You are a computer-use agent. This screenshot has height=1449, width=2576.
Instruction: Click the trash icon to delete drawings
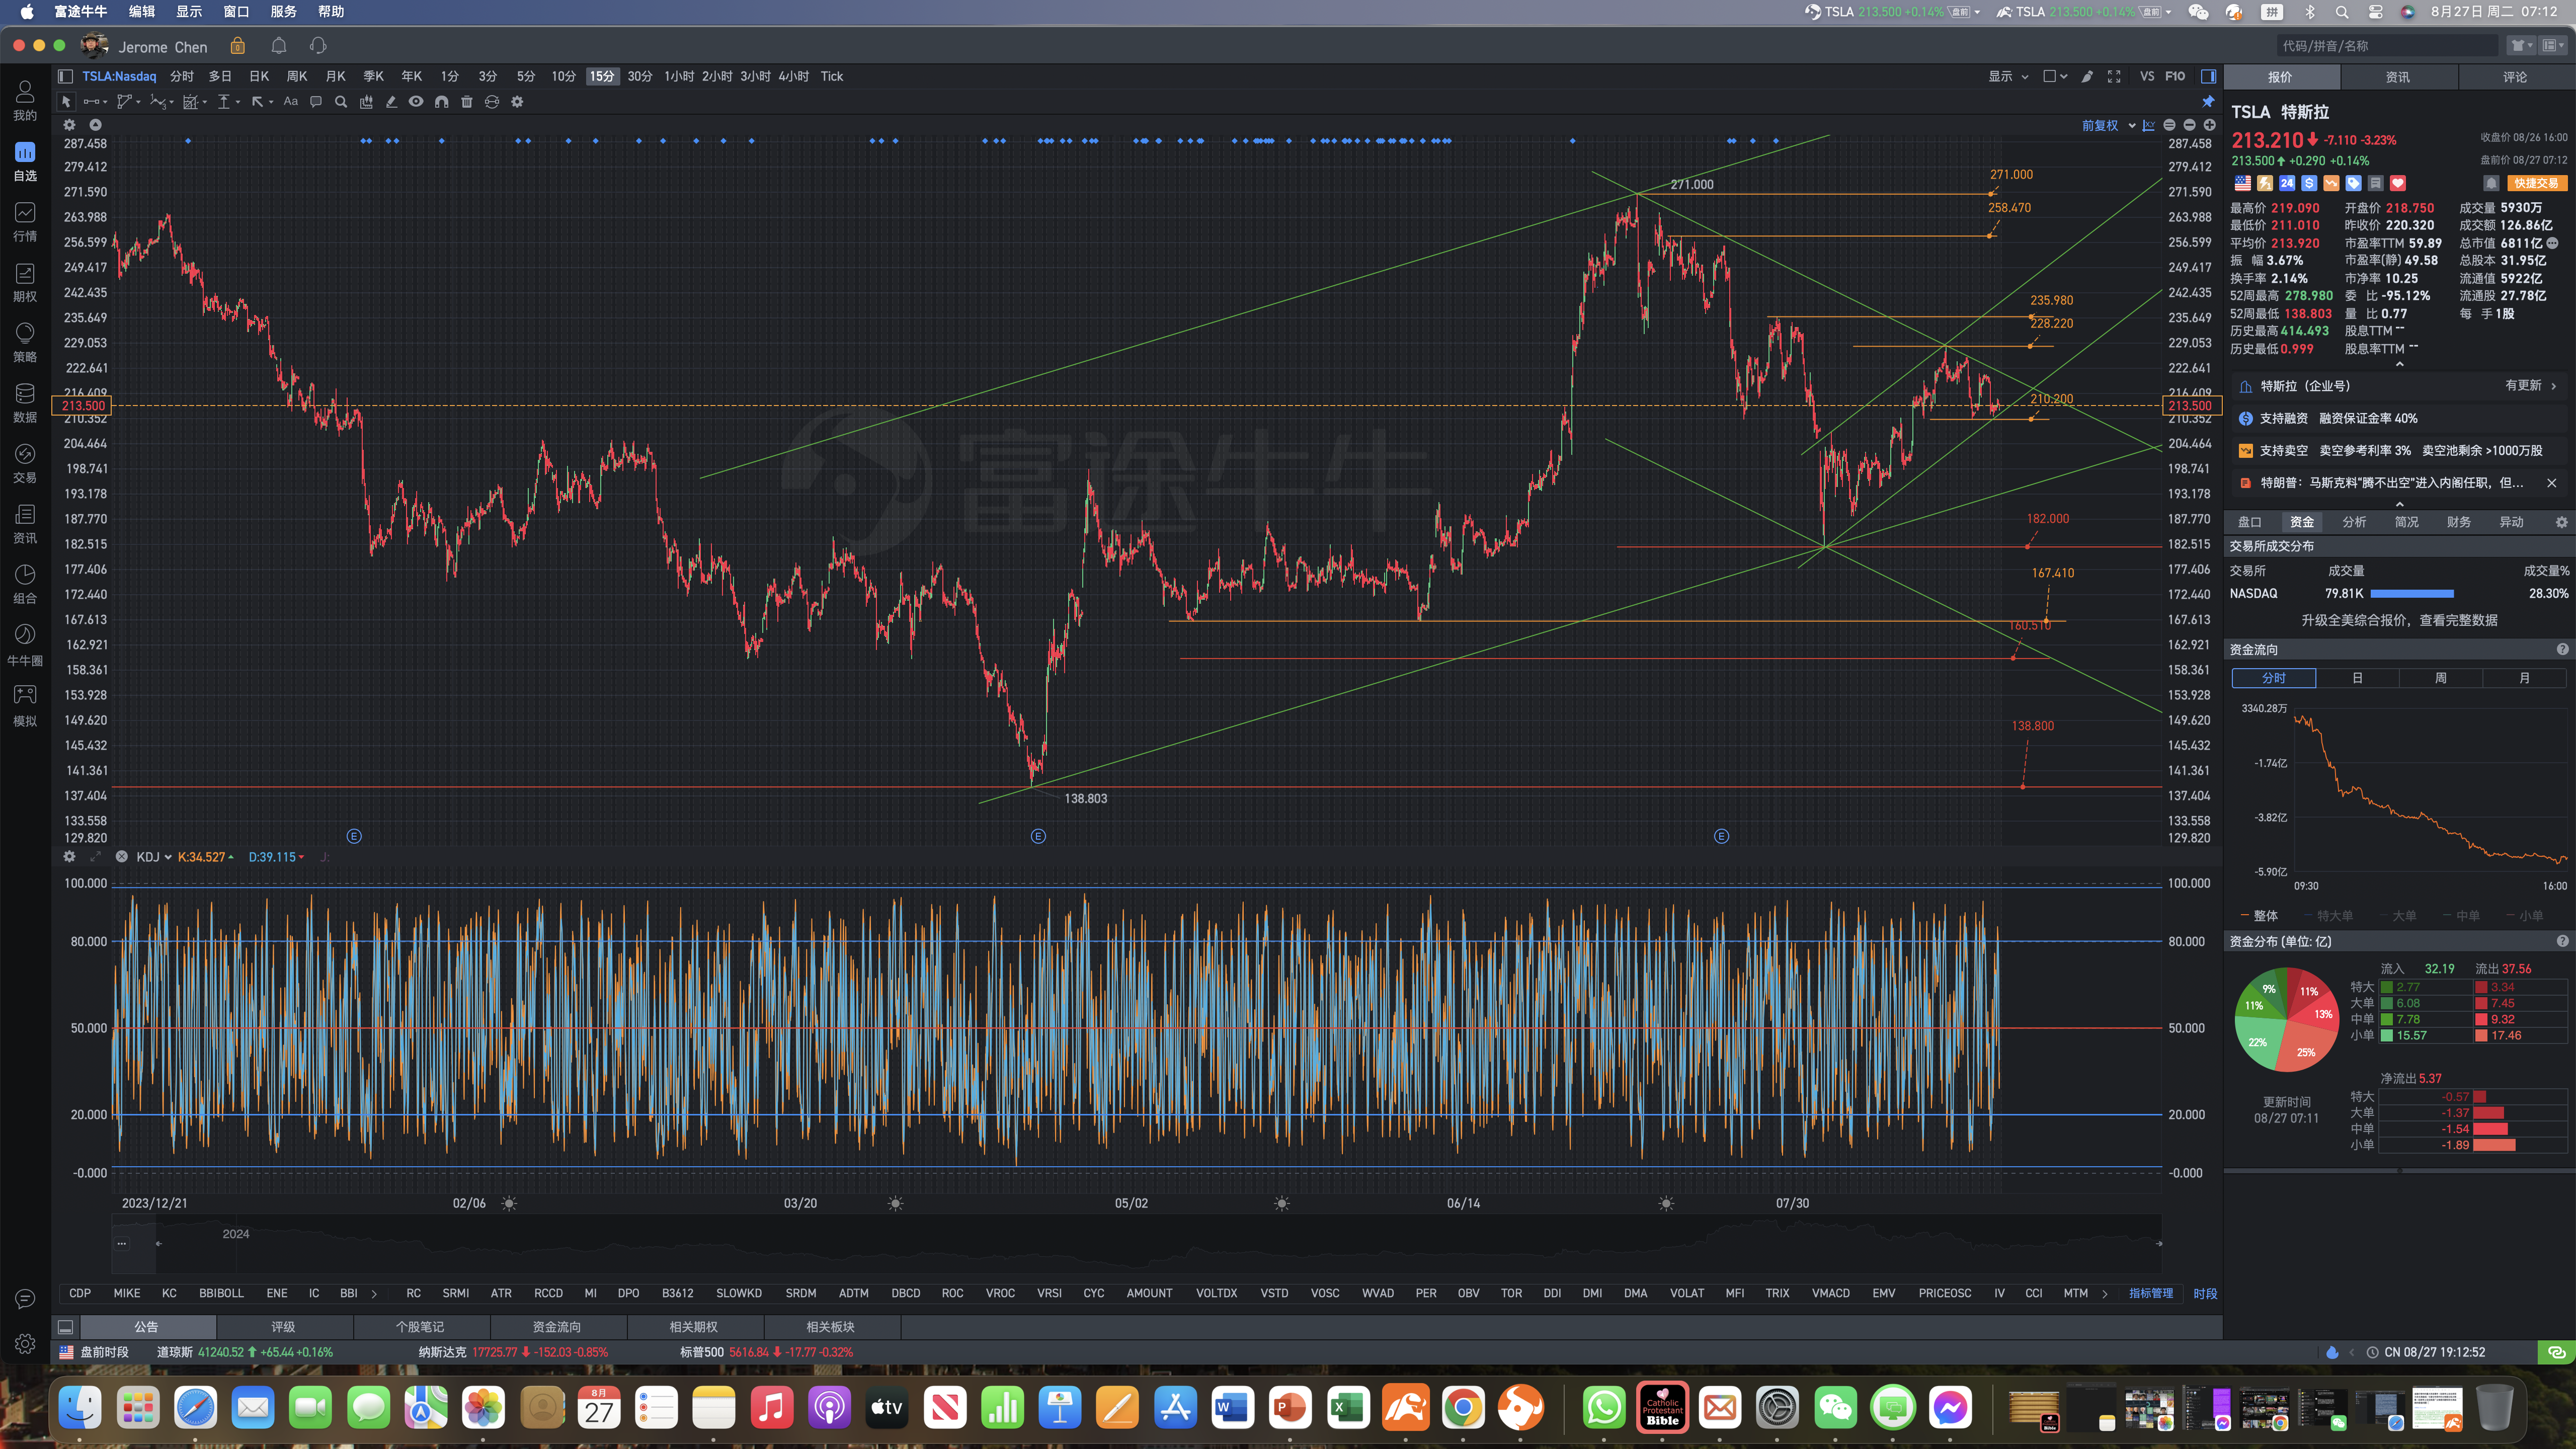467,102
